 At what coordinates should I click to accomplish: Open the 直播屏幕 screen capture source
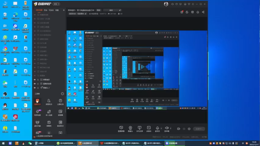coord(121,128)
